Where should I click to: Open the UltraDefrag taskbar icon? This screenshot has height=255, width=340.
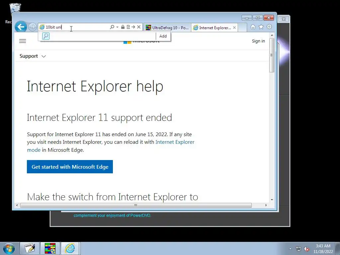click(x=50, y=248)
